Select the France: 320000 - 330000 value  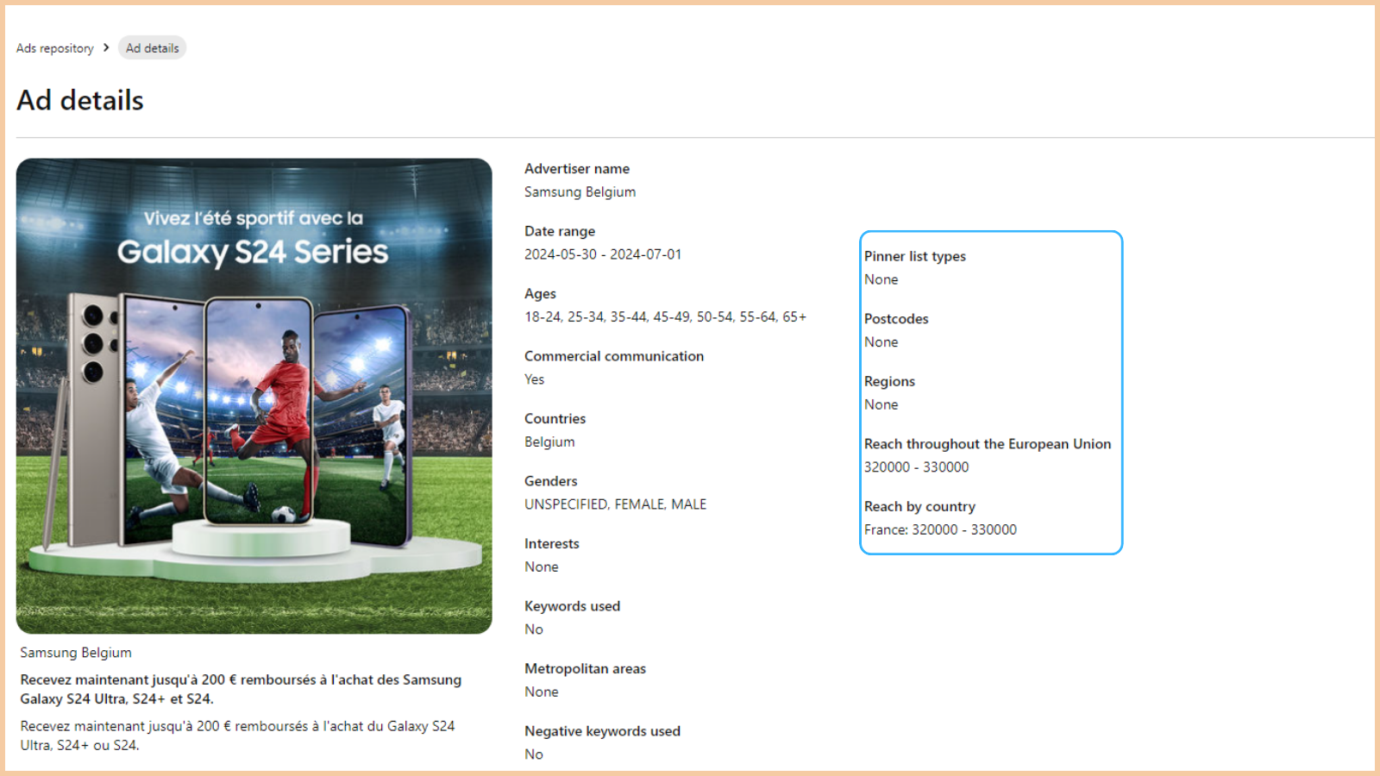pyautogui.click(x=940, y=529)
